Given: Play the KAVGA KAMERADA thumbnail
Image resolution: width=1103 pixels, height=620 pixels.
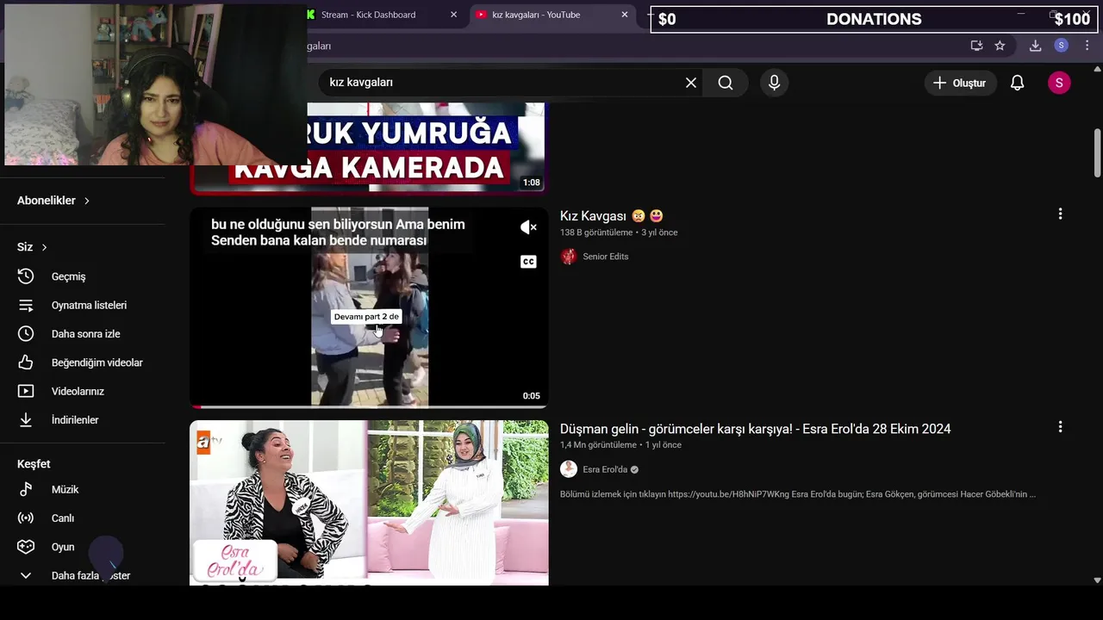Looking at the screenshot, I should coord(369,147).
